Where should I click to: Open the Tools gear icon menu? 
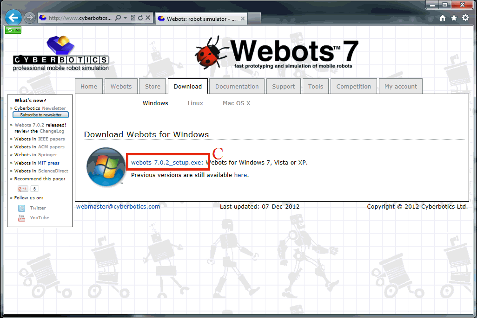point(465,18)
